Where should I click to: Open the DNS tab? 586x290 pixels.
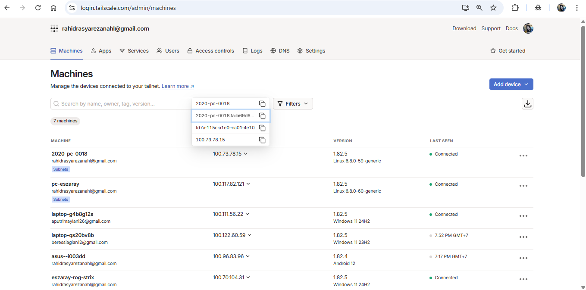click(x=280, y=51)
